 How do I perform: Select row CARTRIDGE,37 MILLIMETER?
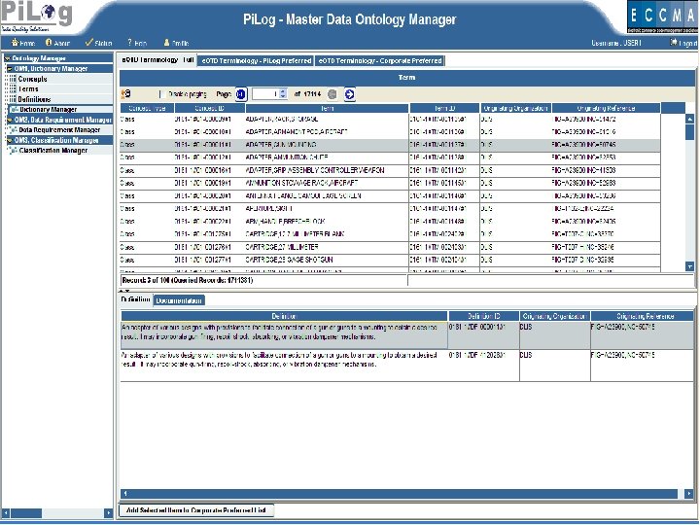pos(390,247)
